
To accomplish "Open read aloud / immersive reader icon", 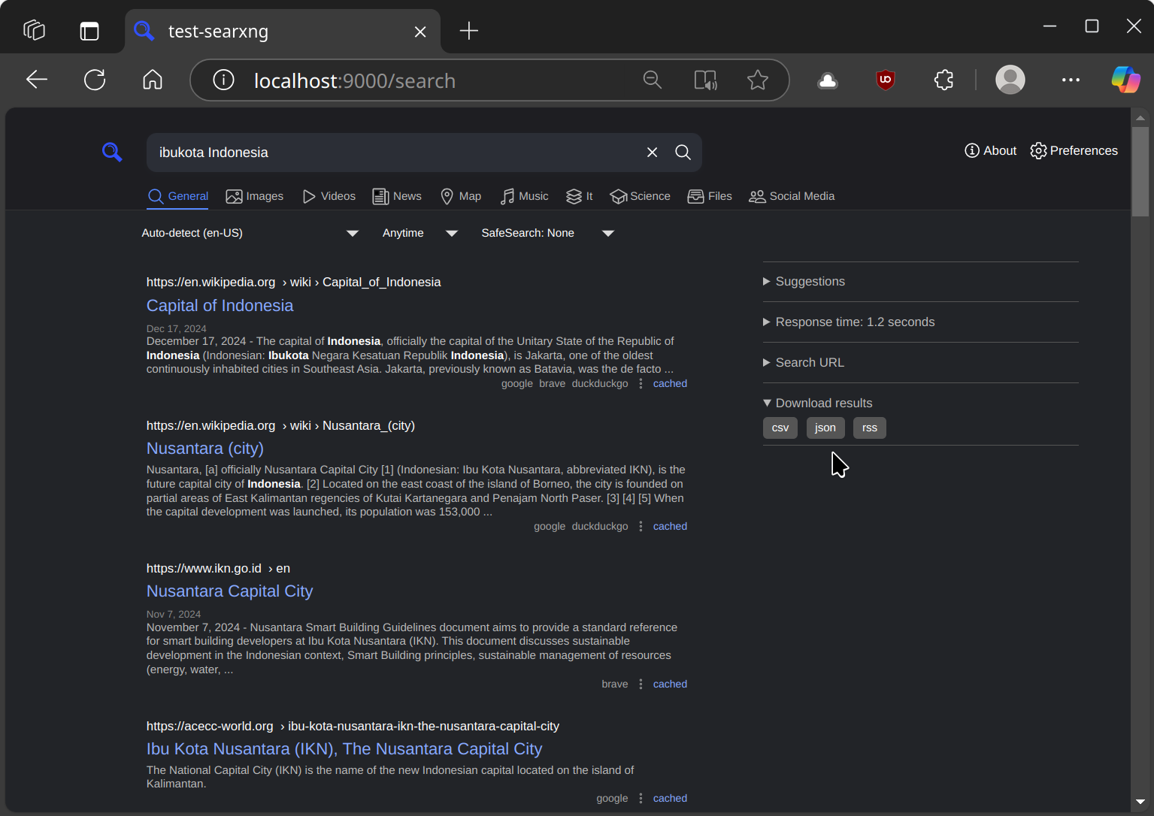I will 705,80.
